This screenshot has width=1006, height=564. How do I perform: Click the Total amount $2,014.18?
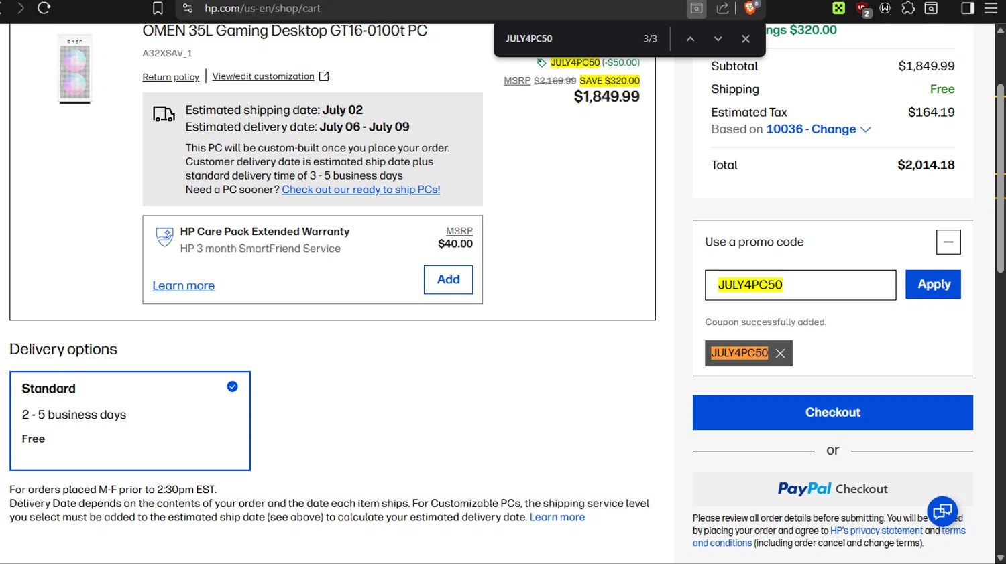click(926, 165)
